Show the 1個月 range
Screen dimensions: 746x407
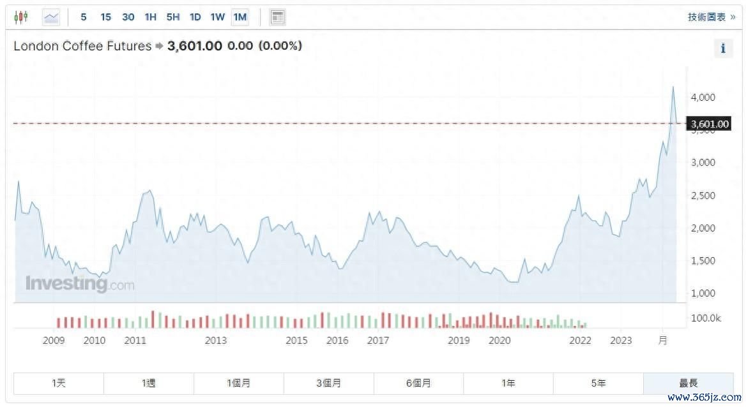click(x=239, y=383)
